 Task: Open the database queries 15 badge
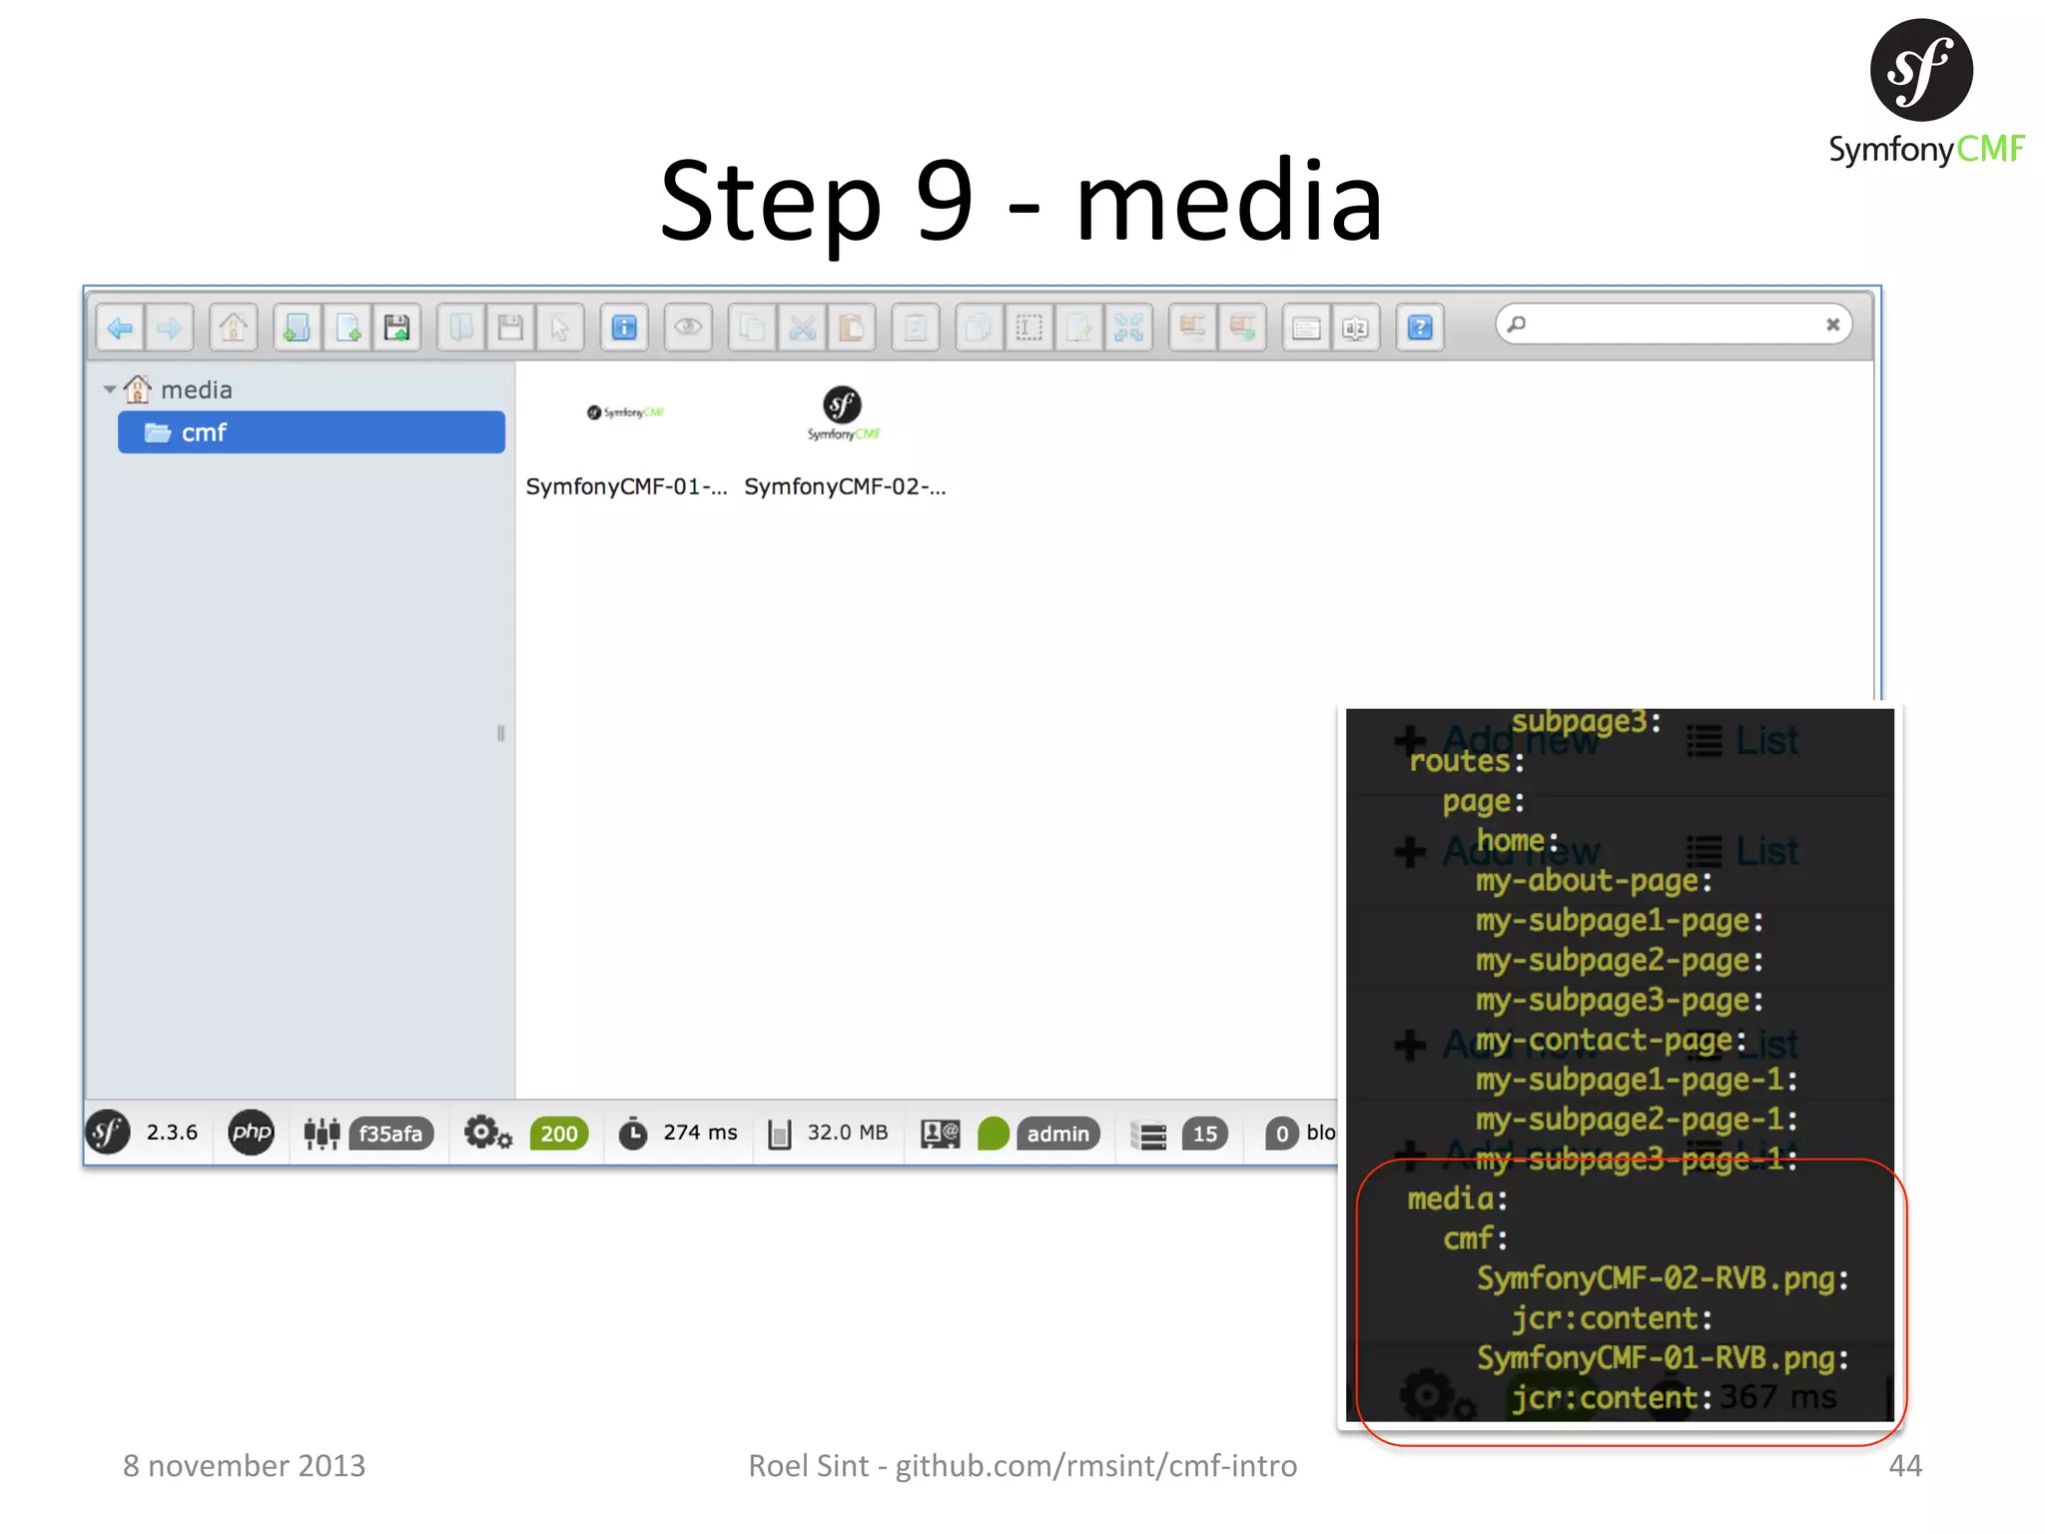point(1205,1134)
